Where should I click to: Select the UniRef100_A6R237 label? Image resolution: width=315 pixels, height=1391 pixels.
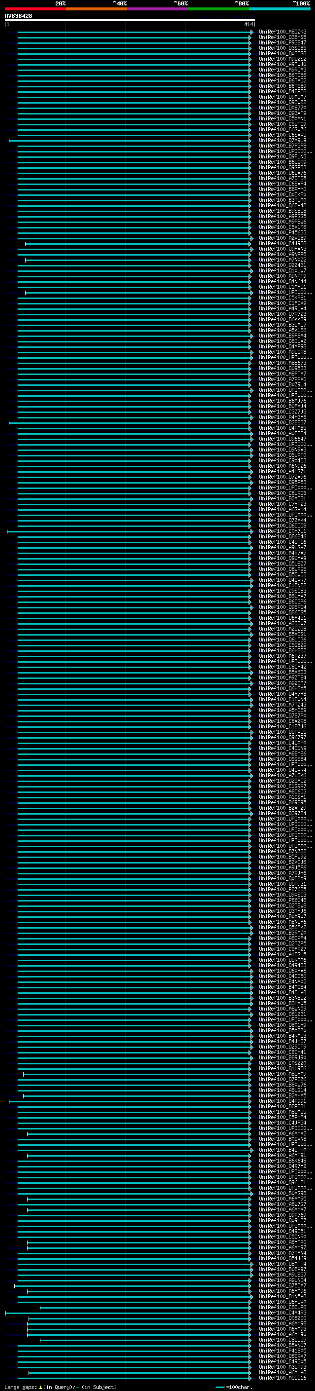tap(283, 656)
